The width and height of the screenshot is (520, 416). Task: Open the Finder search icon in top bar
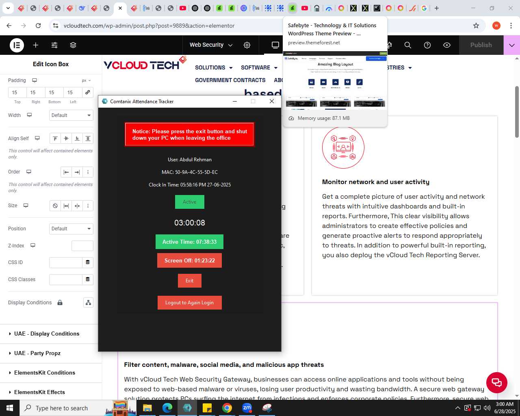point(408,45)
